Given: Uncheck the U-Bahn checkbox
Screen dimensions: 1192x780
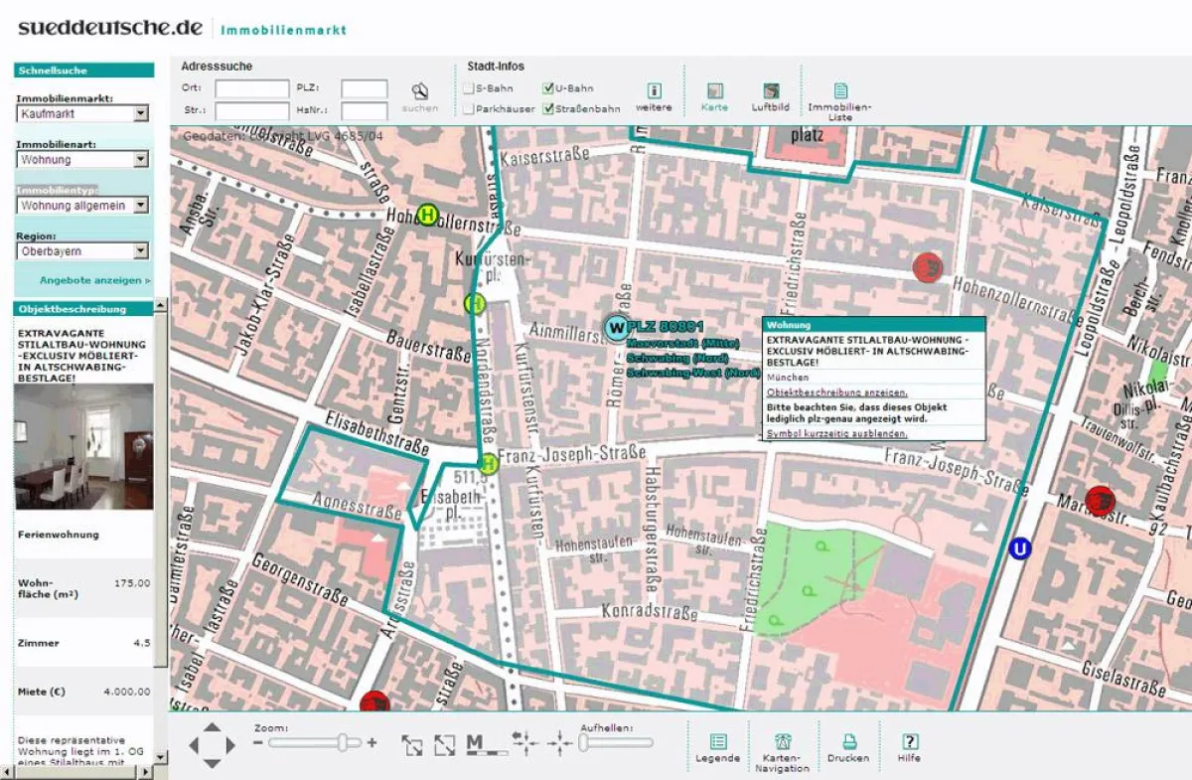Looking at the screenshot, I should (x=548, y=88).
